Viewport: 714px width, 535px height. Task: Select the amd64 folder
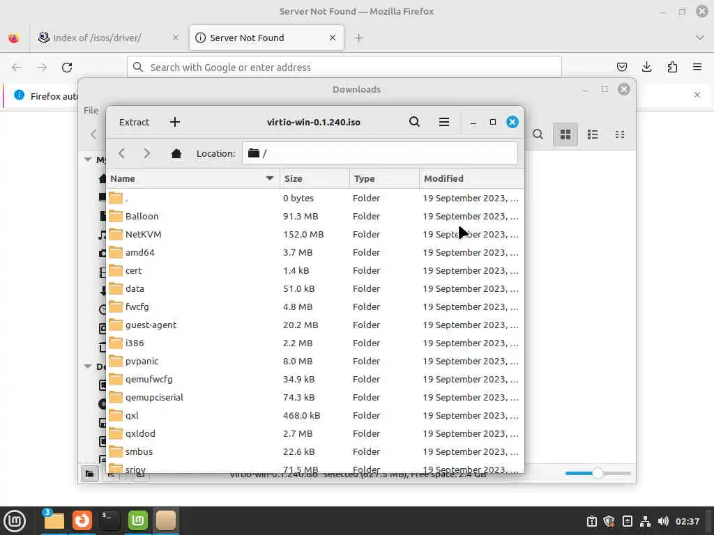tap(315, 252)
